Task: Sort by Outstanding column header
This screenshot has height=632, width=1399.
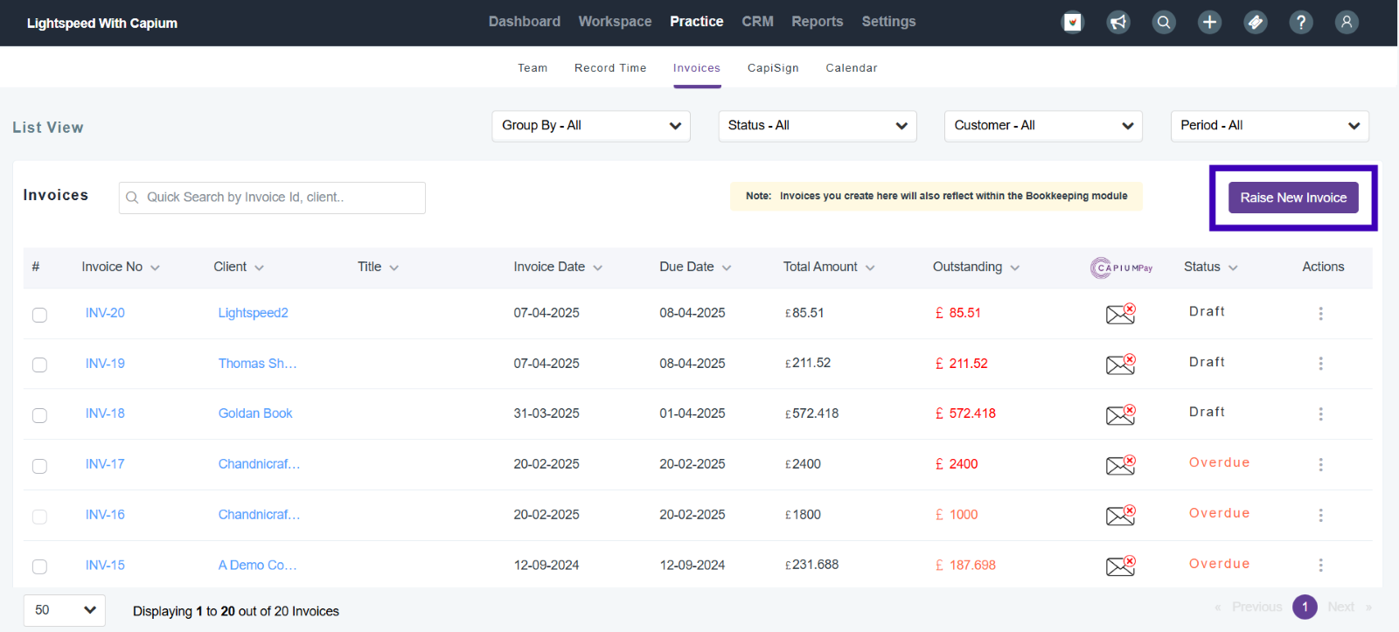Action: [x=976, y=267]
